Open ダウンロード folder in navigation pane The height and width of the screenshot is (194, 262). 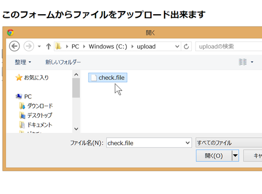36,106
